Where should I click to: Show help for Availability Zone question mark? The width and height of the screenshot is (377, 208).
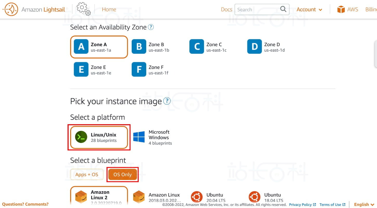click(151, 27)
